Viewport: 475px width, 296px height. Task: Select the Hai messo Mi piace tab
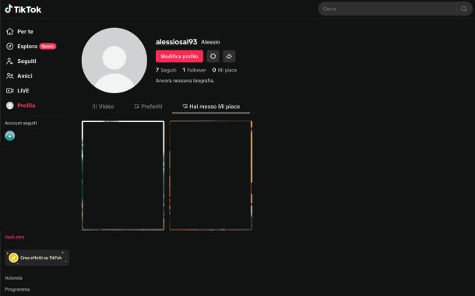[x=211, y=106]
